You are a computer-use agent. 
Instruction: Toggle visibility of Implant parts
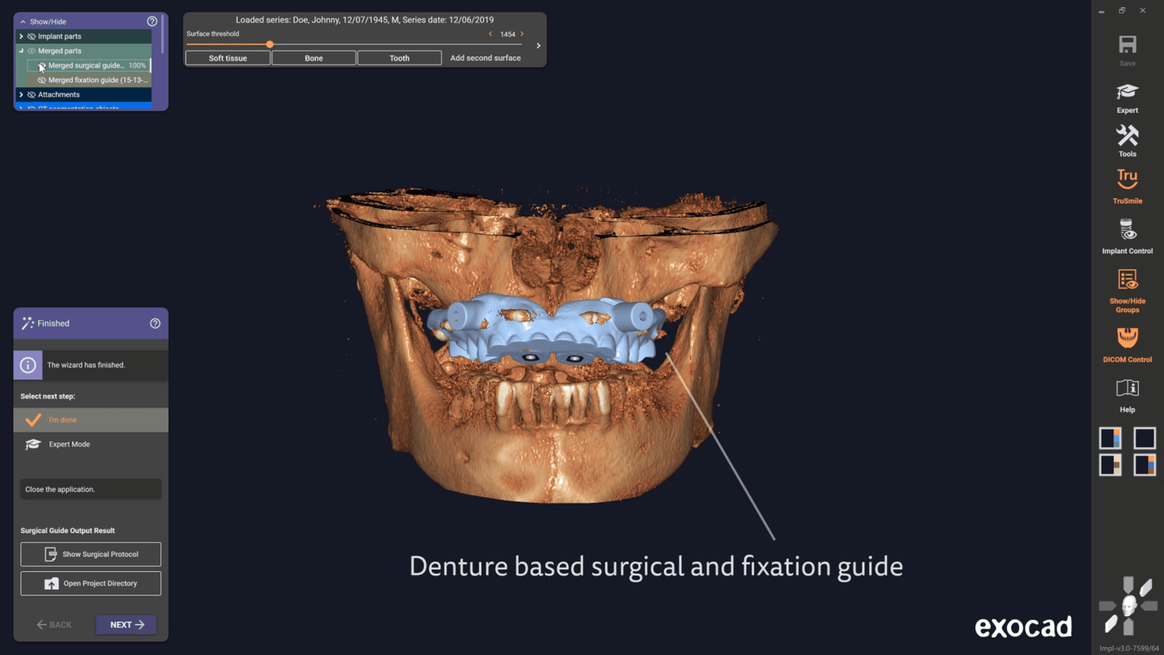coord(31,36)
